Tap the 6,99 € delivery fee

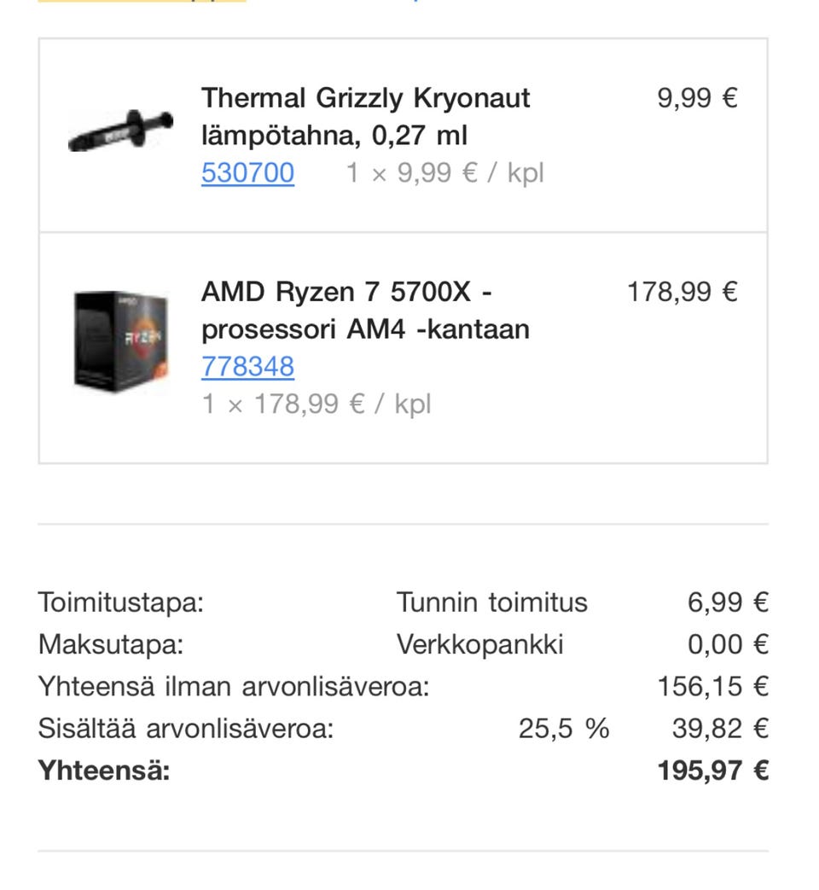pyautogui.click(x=728, y=602)
